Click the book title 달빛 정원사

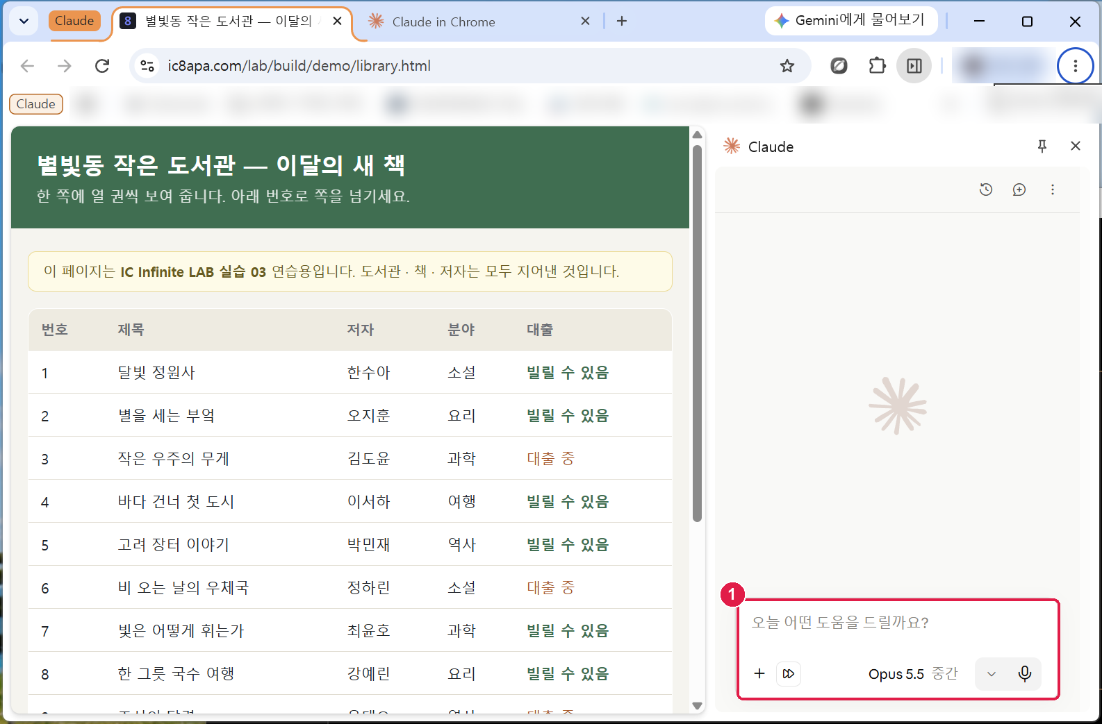click(156, 373)
